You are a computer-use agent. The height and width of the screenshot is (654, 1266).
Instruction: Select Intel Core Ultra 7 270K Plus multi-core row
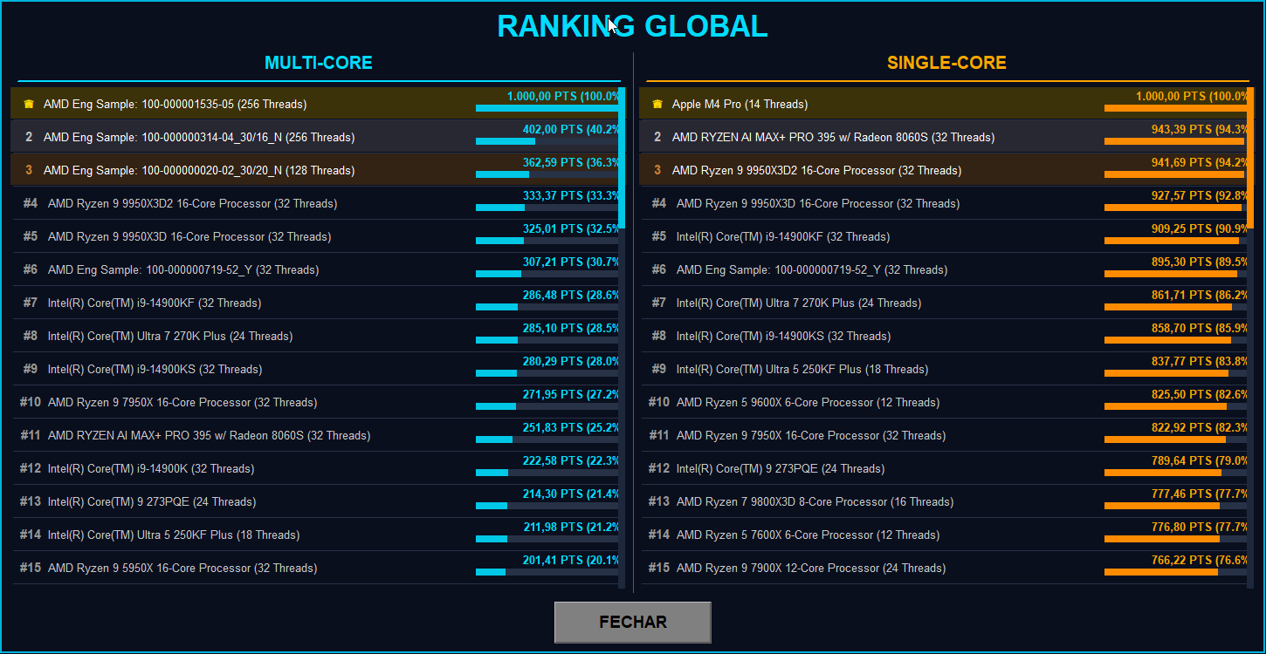click(x=315, y=336)
